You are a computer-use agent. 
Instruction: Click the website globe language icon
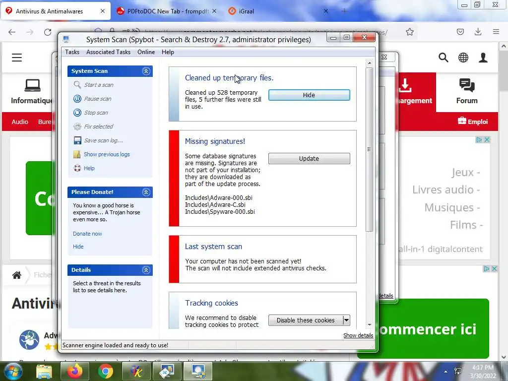tap(463, 58)
